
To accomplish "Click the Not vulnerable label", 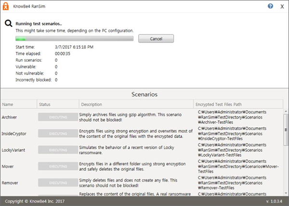I will pyautogui.click(x=30, y=73).
